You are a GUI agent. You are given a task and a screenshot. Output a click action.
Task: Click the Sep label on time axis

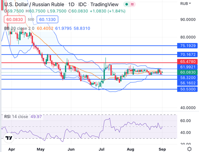[x=162, y=149]
